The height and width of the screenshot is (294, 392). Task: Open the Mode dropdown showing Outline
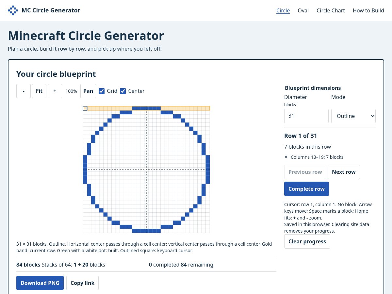coord(353,116)
